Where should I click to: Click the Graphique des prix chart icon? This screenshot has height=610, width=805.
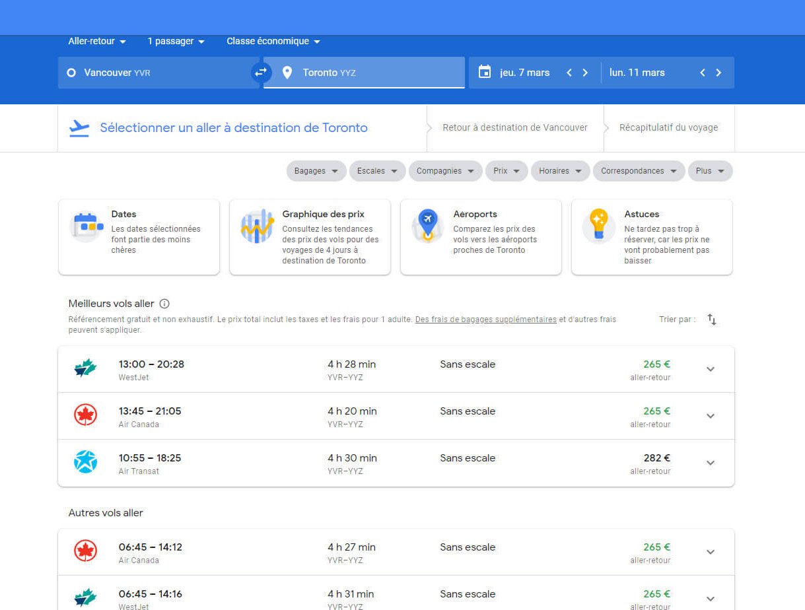pyautogui.click(x=258, y=226)
